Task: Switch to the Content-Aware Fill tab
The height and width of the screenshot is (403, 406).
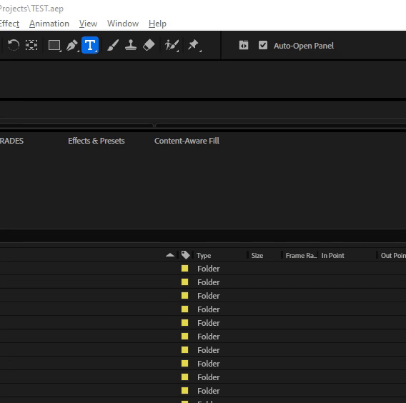Action: click(x=187, y=141)
